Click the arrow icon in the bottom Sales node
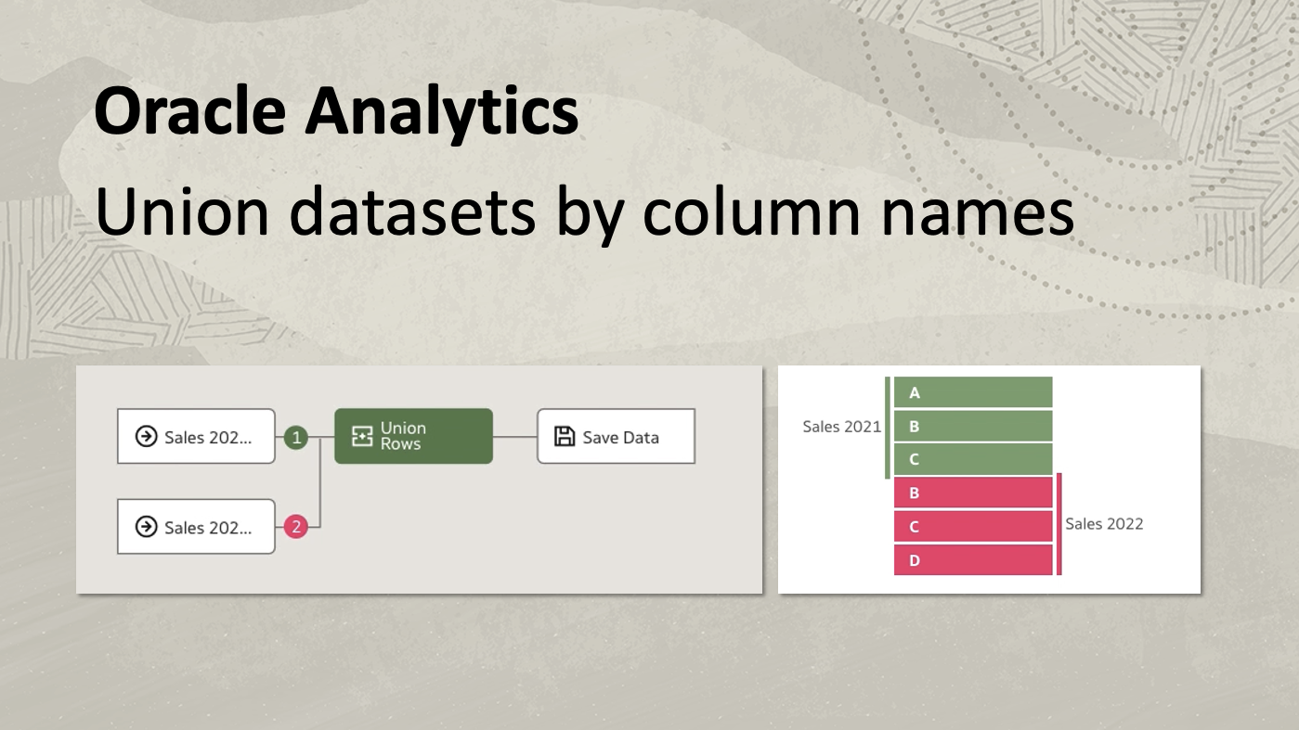 [x=146, y=528]
